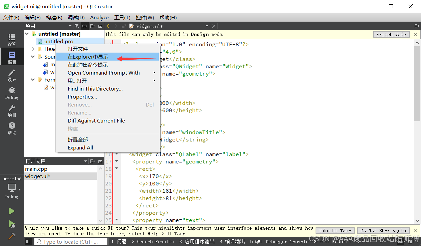The image size is (421, 246).
Task: Fold the code block at line 25
Action: click(116, 220)
